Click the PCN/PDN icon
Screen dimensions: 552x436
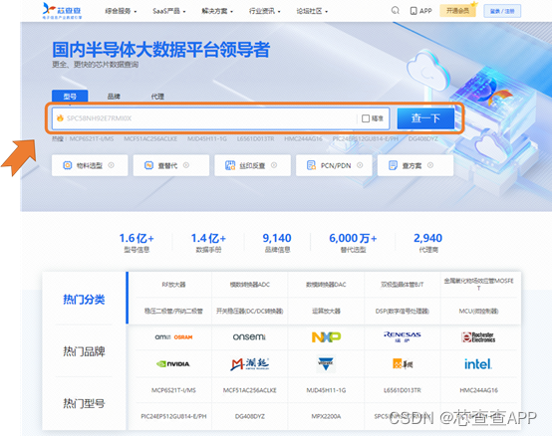click(x=311, y=165)
